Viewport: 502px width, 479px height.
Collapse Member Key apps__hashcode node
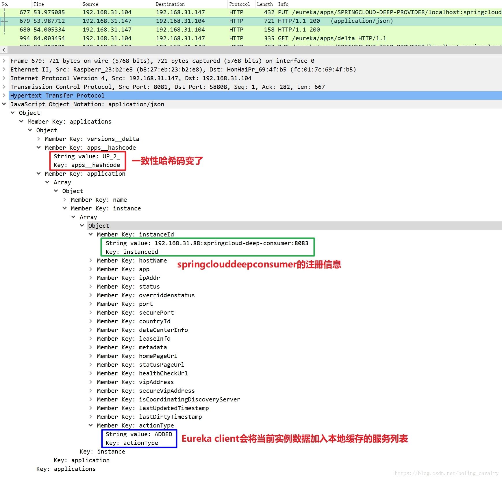pyautogui.click(x=39, y=148)
